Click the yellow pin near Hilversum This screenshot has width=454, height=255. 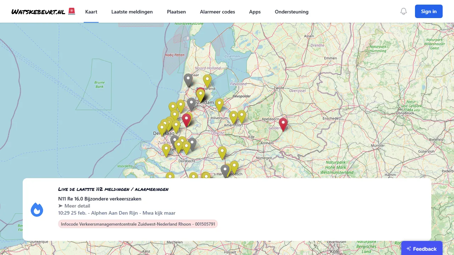pyautogui.click(x=219, y=103)
